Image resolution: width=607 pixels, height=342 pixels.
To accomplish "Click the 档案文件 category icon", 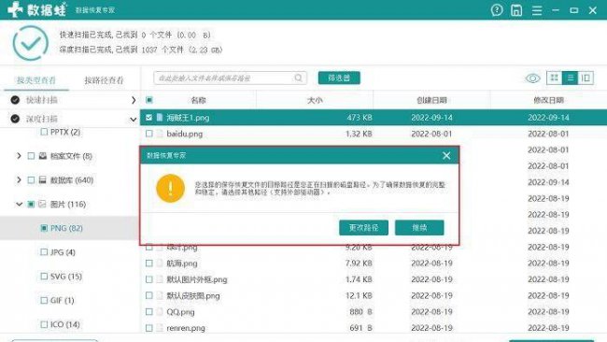I will click(x=43, y=156).
